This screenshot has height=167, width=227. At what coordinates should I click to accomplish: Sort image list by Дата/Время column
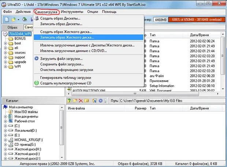tap(204, 35)
